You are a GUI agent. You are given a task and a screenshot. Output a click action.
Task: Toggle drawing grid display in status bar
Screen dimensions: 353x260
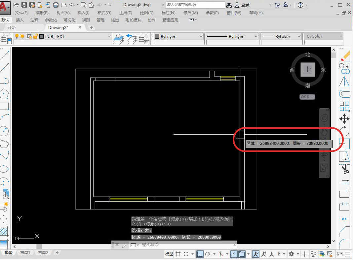coord(178,254)
